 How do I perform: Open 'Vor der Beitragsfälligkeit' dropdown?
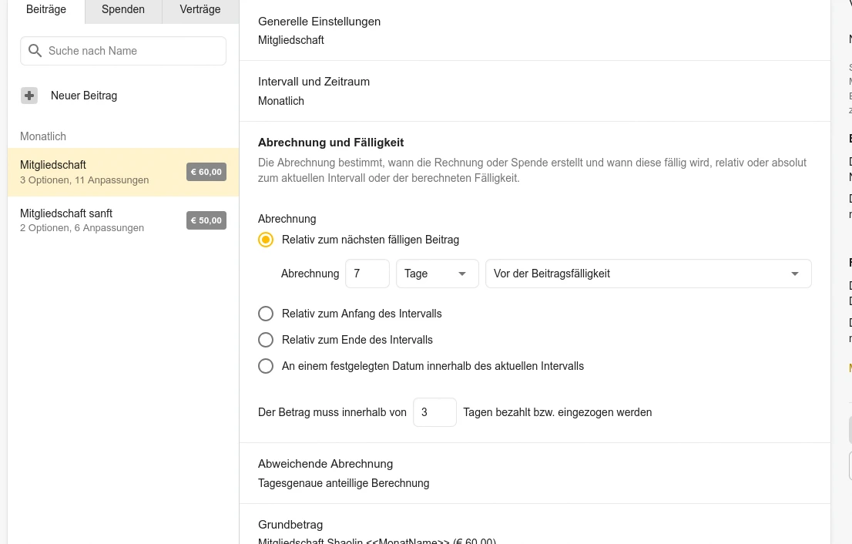[x=648, y=274]
